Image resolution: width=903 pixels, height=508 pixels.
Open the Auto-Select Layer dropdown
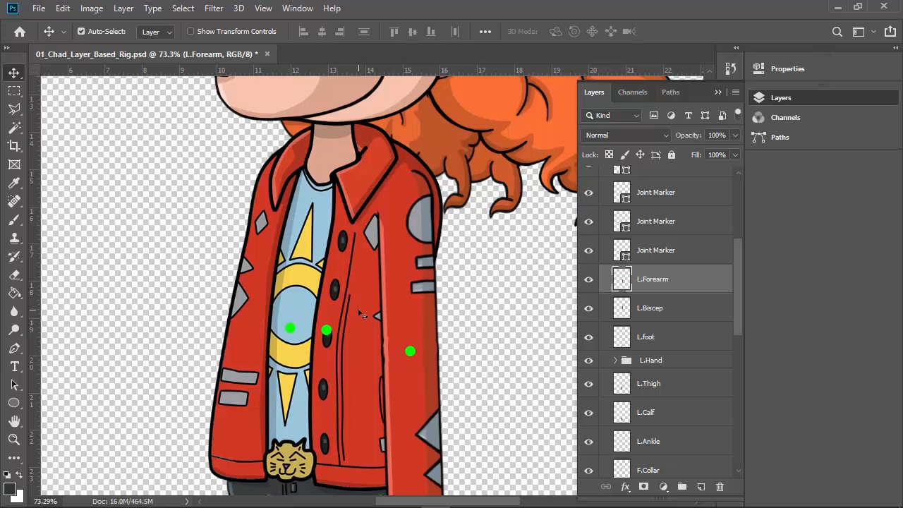[157, 32]
